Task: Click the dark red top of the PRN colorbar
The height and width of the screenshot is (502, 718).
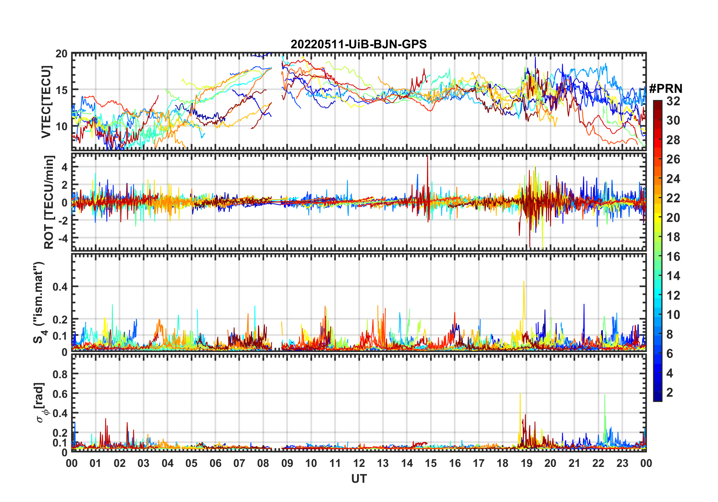Action: 658,105
